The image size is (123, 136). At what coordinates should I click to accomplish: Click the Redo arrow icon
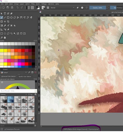pyautogui.click(x=22, y=8)
